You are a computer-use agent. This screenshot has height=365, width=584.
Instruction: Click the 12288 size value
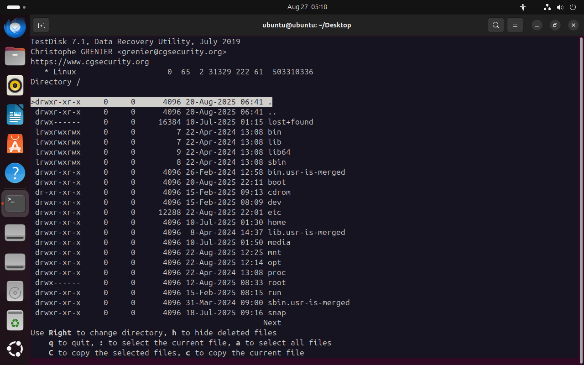click(x=170, y=212)
